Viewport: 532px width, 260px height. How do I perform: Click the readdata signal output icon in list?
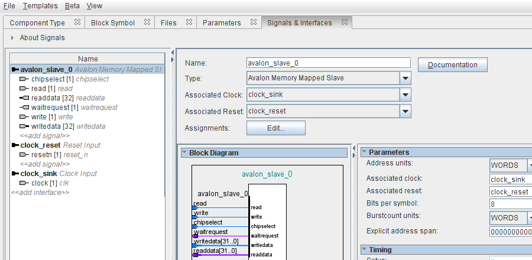click(24, 98)
